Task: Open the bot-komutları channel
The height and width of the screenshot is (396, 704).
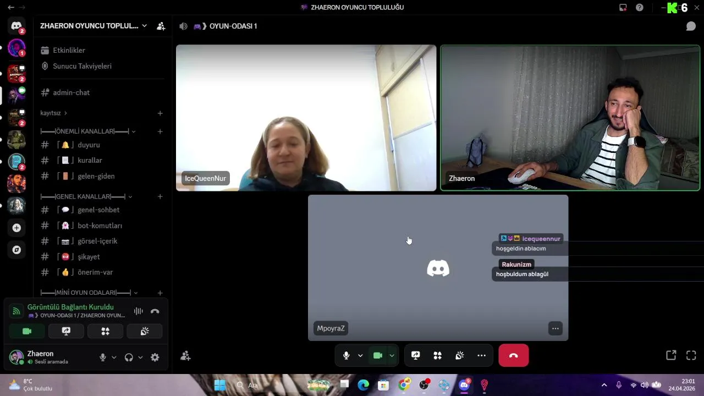Action: point(102,226)
